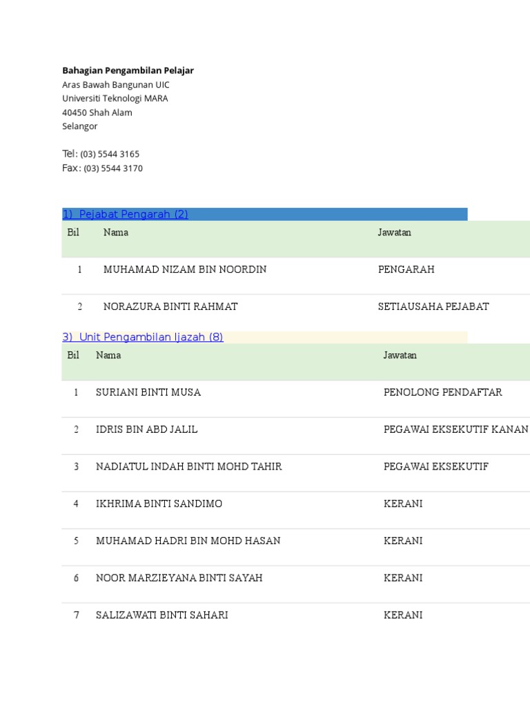Click 'KERANI' in Ikhrima's row
This screenshot has height=707, width=530.
point(403,503)
